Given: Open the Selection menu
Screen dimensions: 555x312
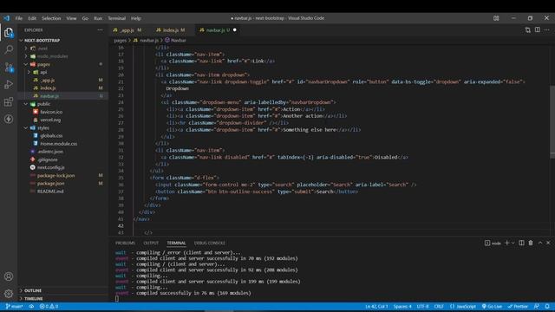Looking at the screenshot, I should [51, 18].
